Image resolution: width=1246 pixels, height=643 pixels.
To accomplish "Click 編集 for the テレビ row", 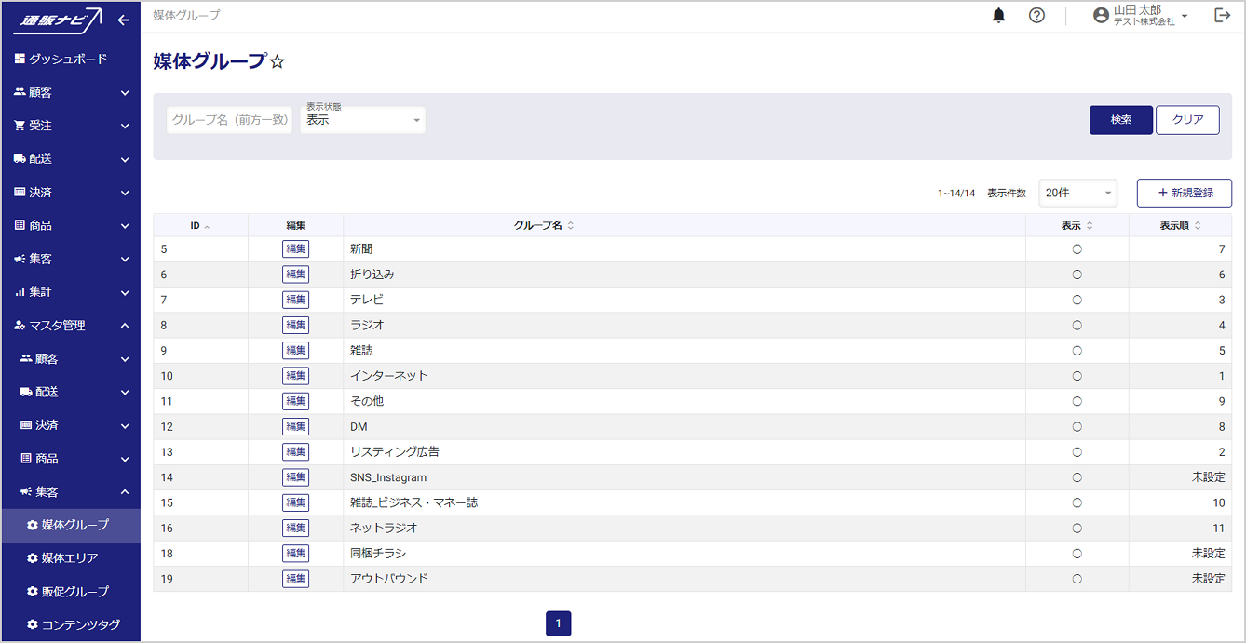I will click(x=295, y=300).
